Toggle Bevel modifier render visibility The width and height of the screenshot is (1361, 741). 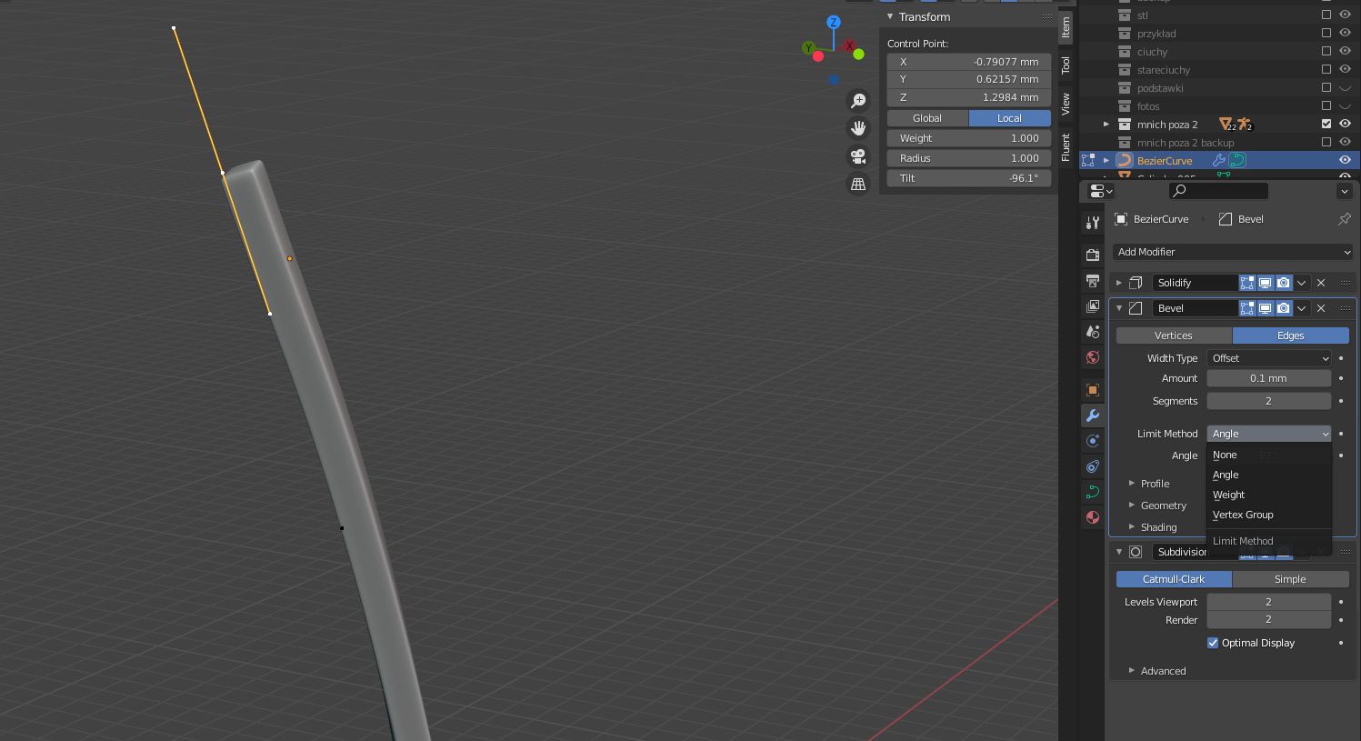coord(1284,308)
